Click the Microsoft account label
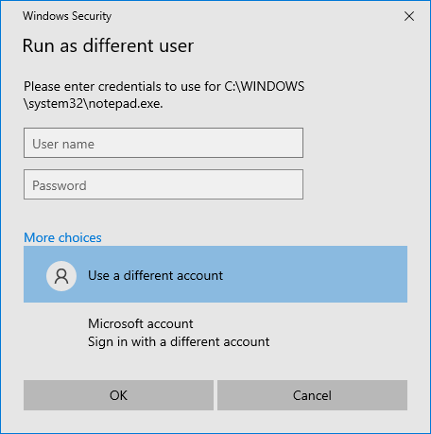Image resolution: width=431 pixels, height=434 pixels. (141, 323)
